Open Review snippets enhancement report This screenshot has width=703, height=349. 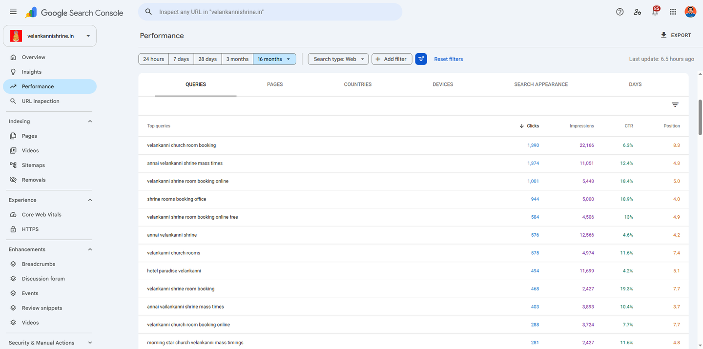(x=50, y=308)
